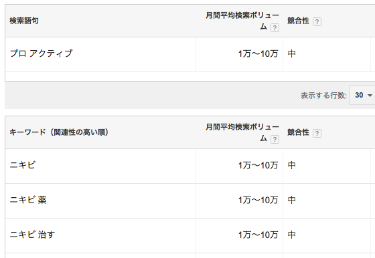Image resolution: width=375 pixels, height=258 pixels.
Task: Sort by キーワード（関連性の高い順）header
Action: [59, 132]
